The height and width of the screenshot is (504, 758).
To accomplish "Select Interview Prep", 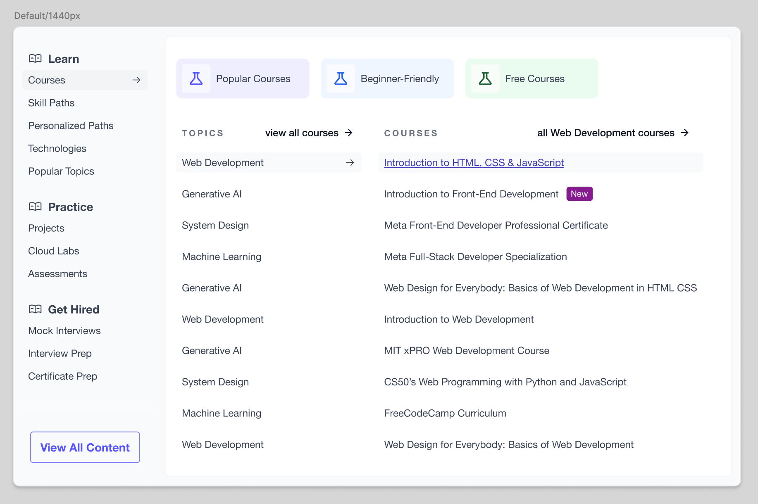I will coord(60,353).
